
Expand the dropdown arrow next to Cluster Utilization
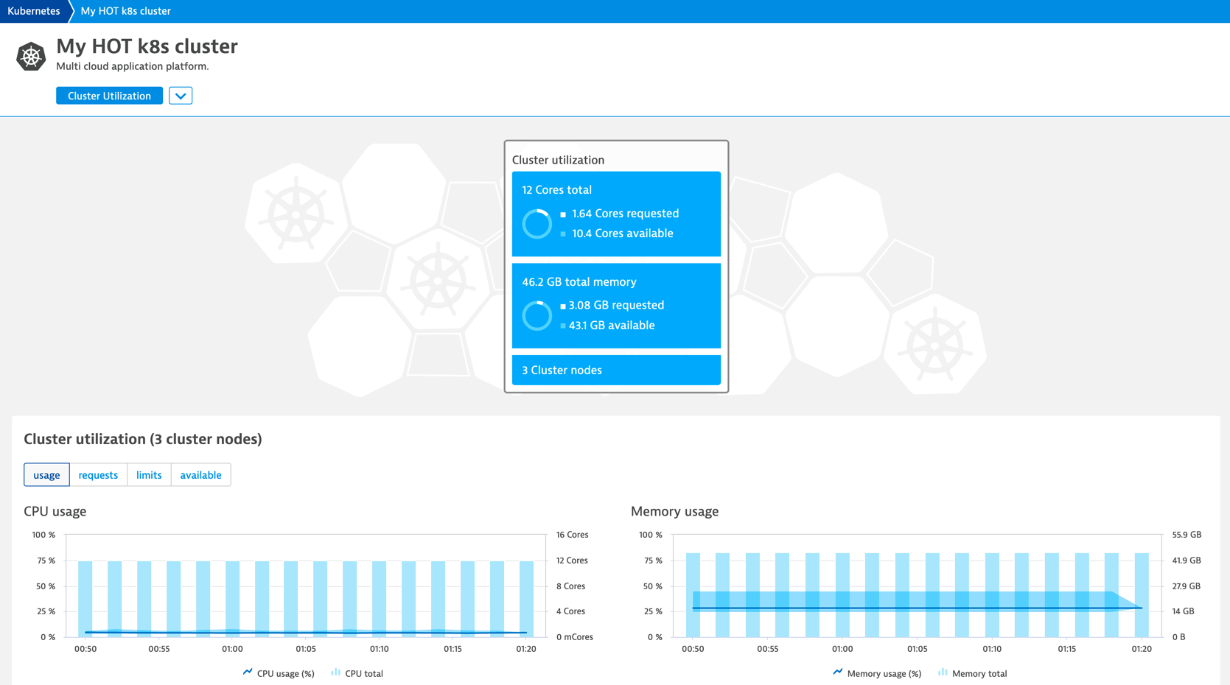coord(181,96)
